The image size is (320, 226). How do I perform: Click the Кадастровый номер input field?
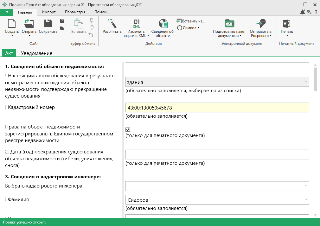pos(217,108)
